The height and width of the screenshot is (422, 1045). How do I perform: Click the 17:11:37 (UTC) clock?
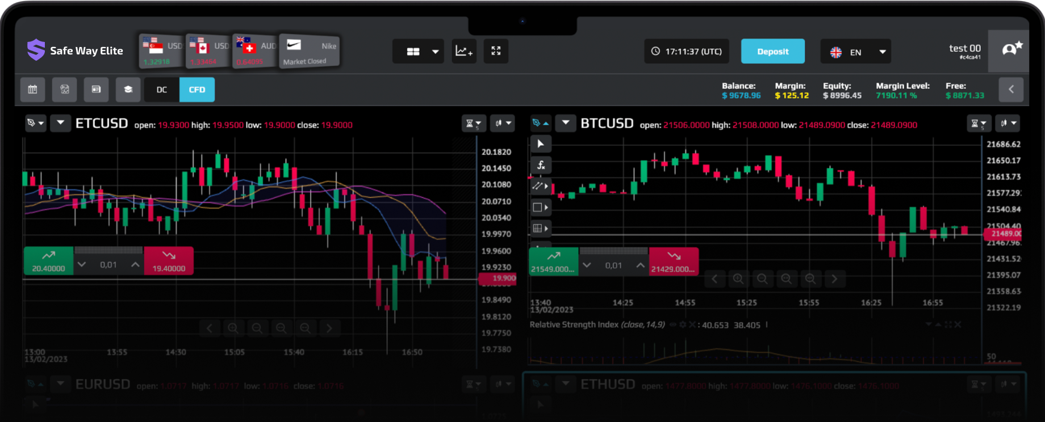pos(687,51)
